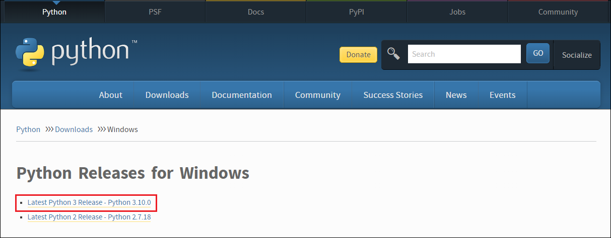
Task: Open the Success Stories navigation item
Action: pos(393,95)
